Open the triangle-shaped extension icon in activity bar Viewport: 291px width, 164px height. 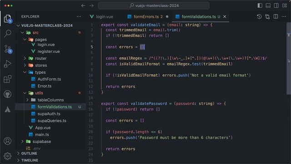tap(7, 109)
